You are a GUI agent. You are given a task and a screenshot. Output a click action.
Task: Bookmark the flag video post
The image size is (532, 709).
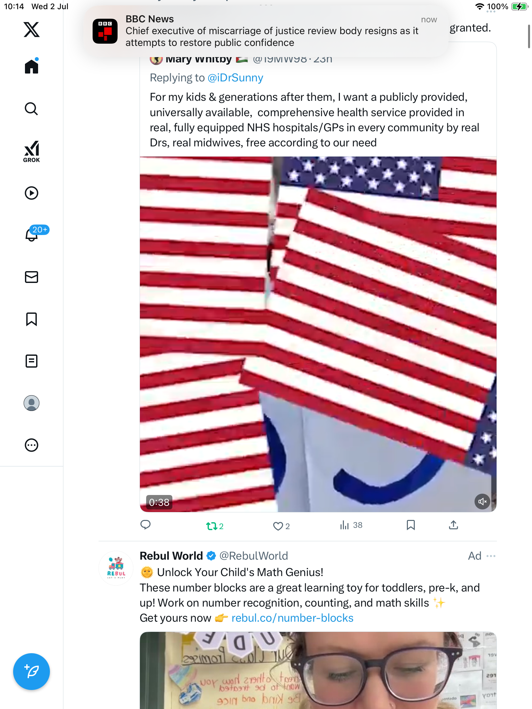point(410,525)
